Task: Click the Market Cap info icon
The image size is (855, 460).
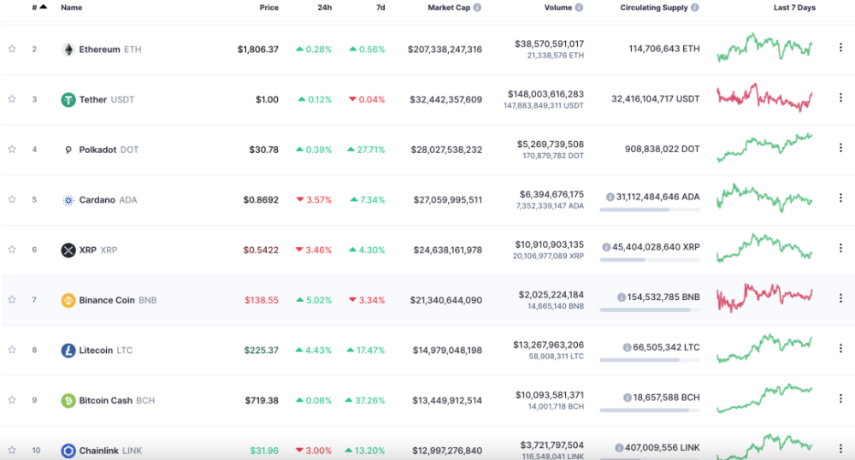Action: click(477, 8)
